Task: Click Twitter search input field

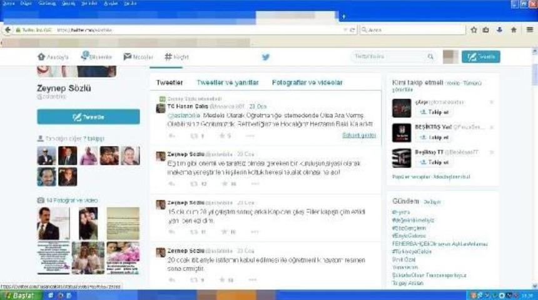Action: coord(389,57)
